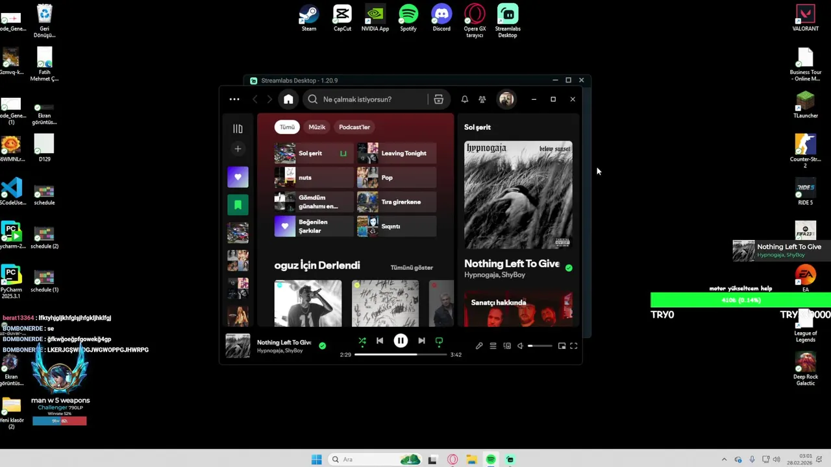Toggle shuffle in Spotify player

[x=362, y=341]
